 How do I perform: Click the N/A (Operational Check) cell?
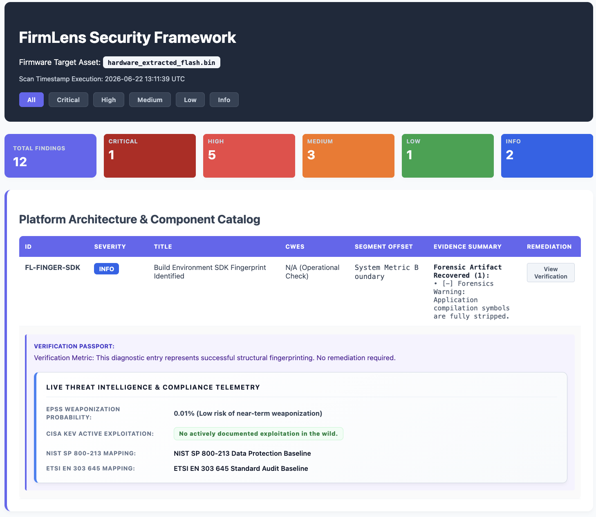(312, 272)
